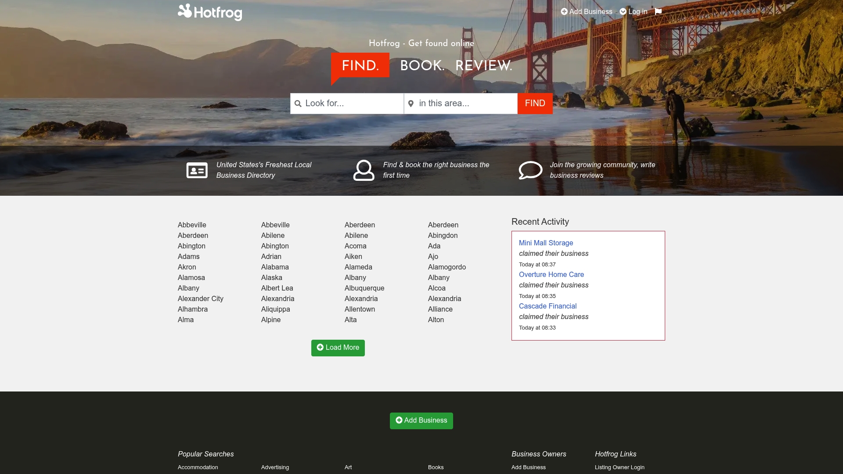Screen dimensions: 843x474
Task: Click the speech bubble reviews icon
Action: pyautogui.click(x=531, y=170)
